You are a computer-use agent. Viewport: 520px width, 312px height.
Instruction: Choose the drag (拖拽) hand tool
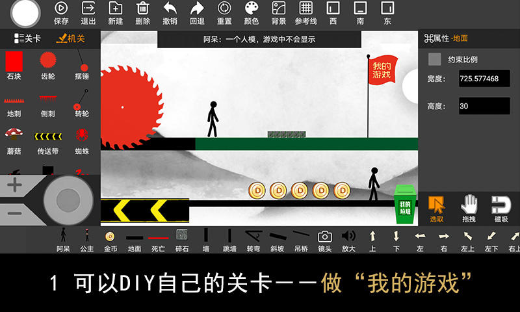469,209
